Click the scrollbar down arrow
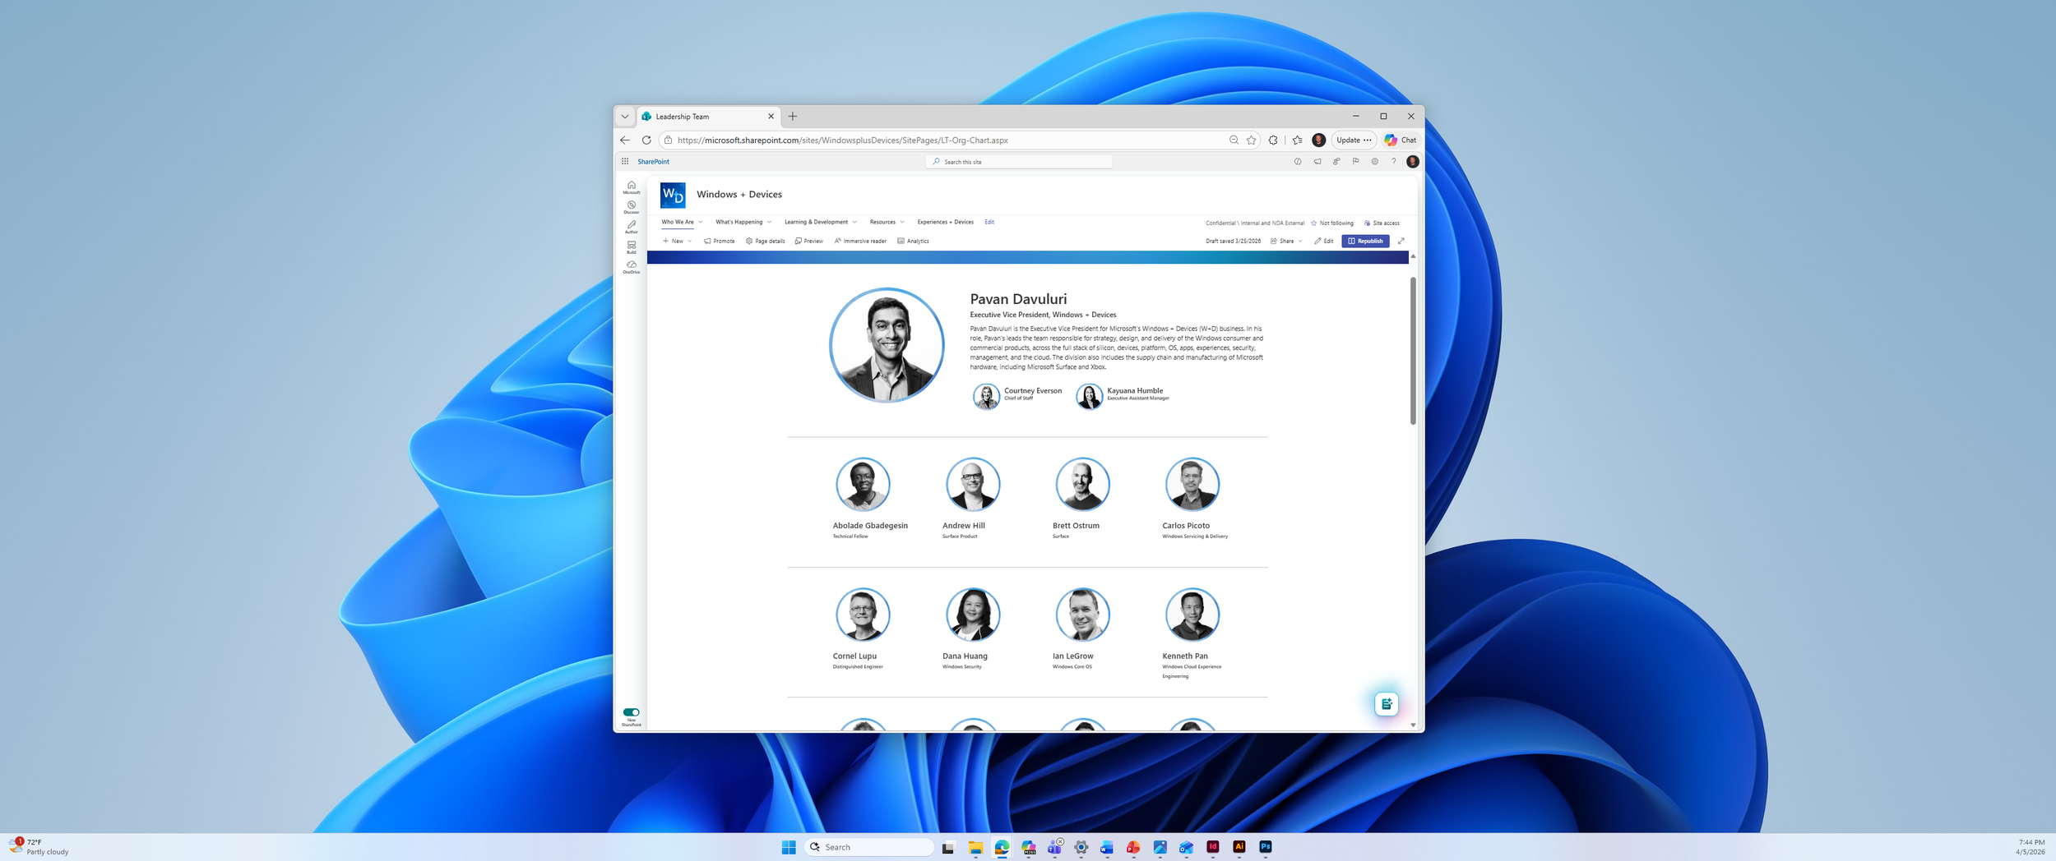2056x861 pixels. point(1413,725)
